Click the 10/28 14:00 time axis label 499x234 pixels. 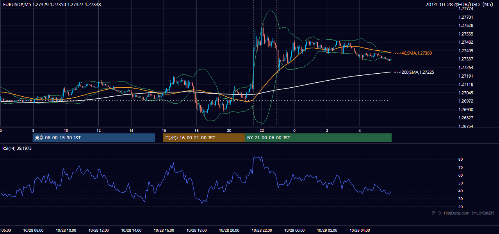point(131,230)
